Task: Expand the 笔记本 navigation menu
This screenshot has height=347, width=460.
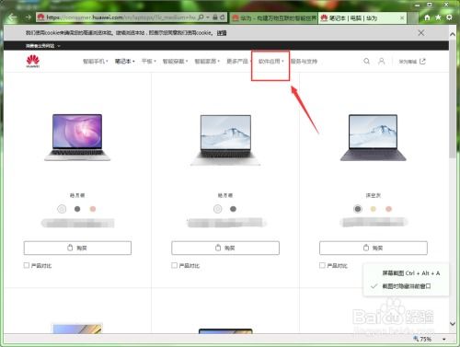Action: [x=124, y=62]
